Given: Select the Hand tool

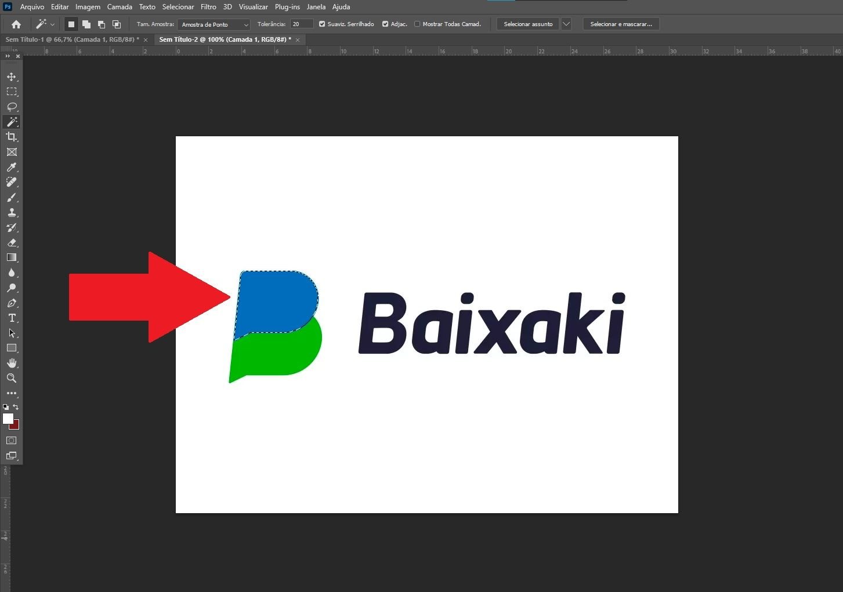Looking at the screenshot, I should point(12,363).
